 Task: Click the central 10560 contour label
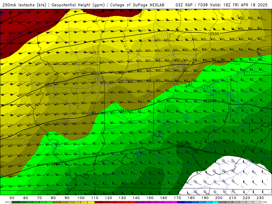point(119,73)
